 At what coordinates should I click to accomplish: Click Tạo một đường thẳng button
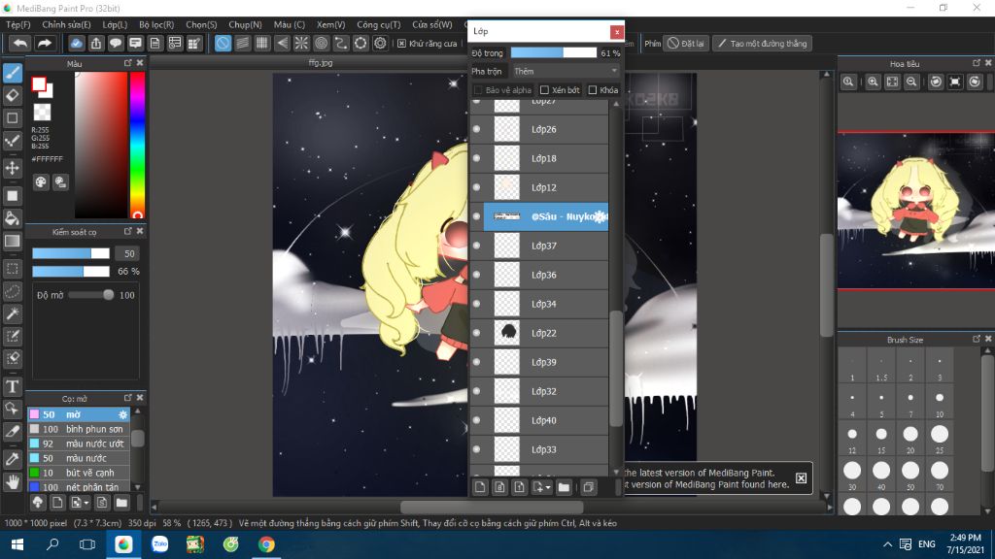click(x=762, y=43)
